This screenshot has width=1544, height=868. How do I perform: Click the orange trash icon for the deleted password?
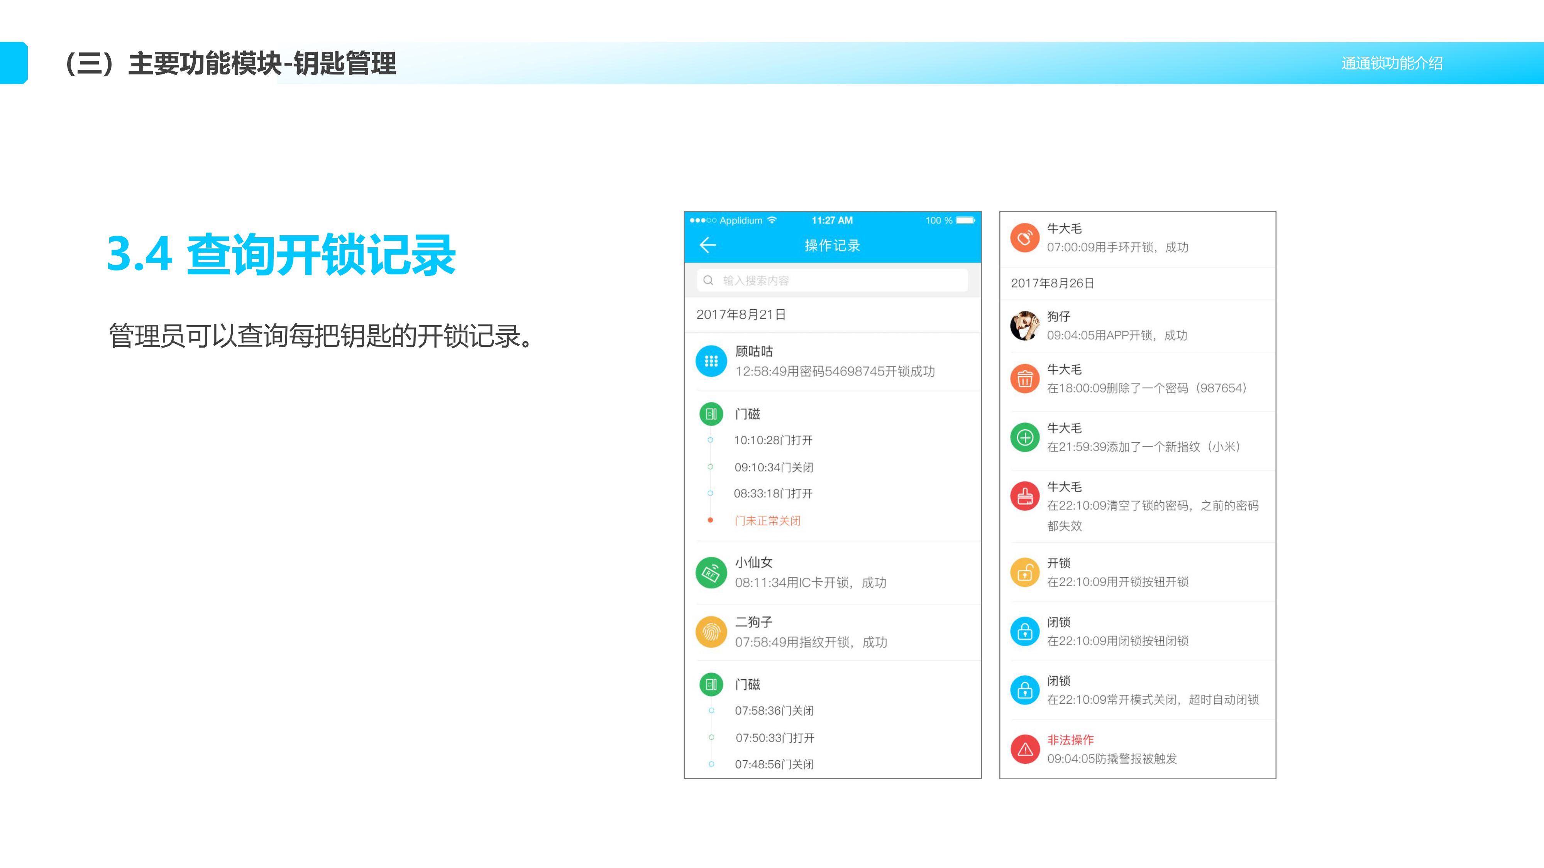[x=1025, y=378]
